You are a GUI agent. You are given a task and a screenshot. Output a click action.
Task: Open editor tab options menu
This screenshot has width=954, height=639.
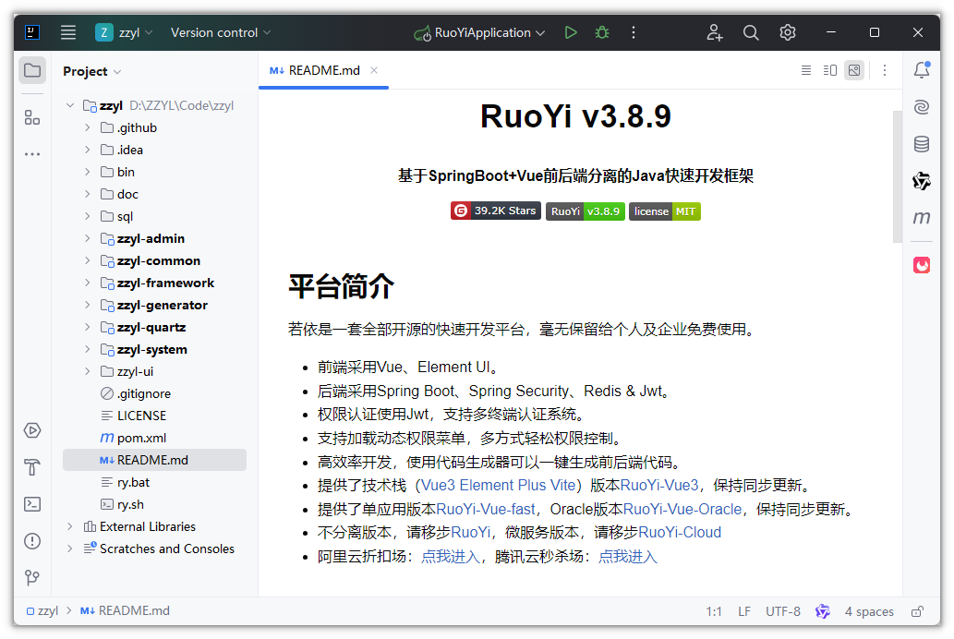pyautogui.click(x=885, y=70)
